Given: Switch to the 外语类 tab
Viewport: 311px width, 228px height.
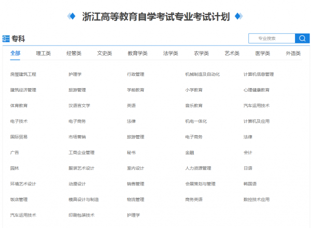Looking at the screenshot, I should coord(293,53).
